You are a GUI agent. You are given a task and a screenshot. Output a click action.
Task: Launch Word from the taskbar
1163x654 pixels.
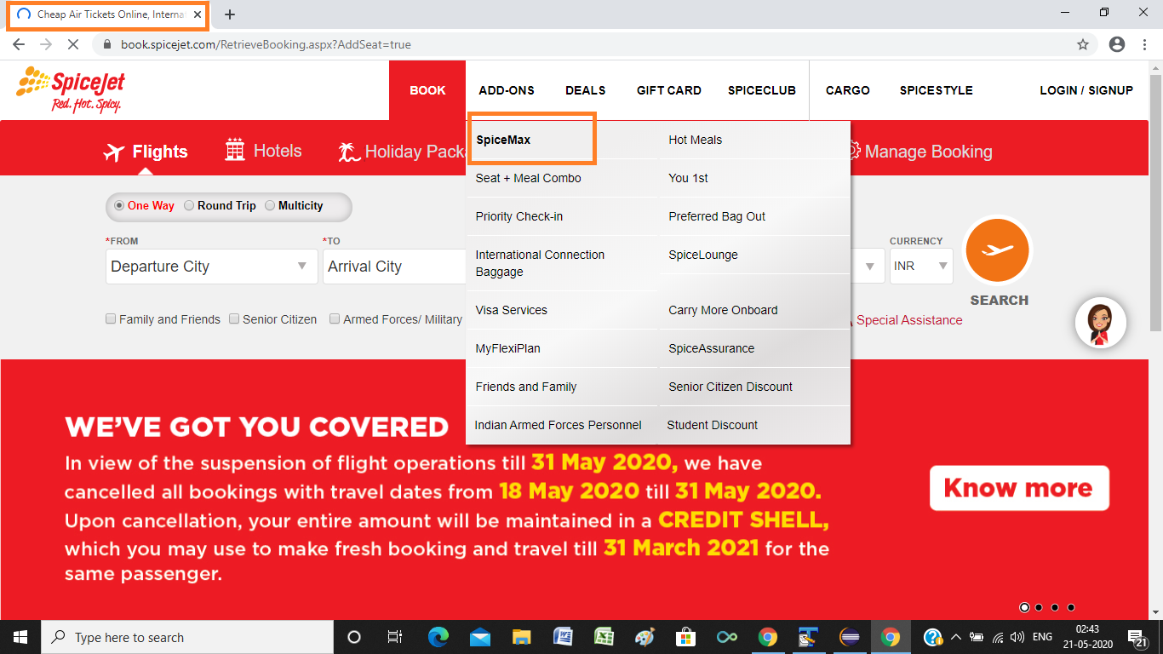pyautogui.click(x=563, y=637)
